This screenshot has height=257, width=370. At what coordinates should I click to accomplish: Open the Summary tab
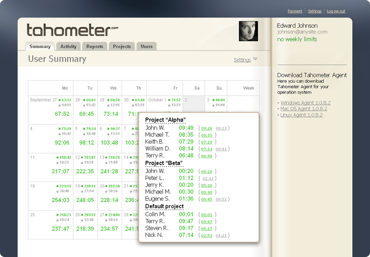[40, 46]
